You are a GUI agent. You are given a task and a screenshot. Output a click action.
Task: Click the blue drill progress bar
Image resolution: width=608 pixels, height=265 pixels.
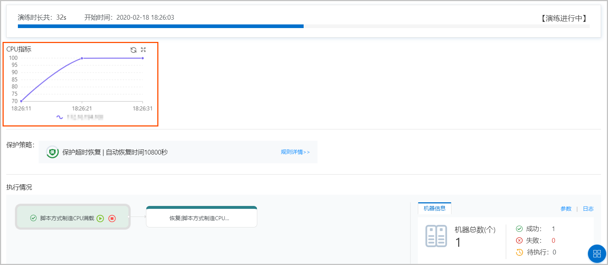click(x=161, y=26)
